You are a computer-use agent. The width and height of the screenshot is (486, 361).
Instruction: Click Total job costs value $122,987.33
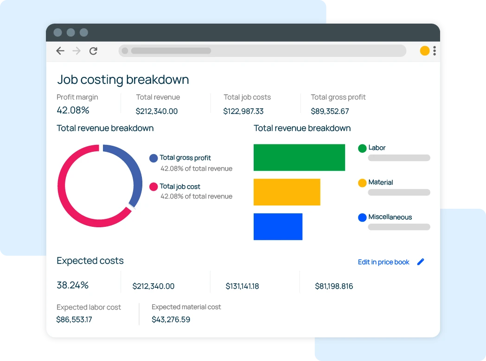pos(243,112)
